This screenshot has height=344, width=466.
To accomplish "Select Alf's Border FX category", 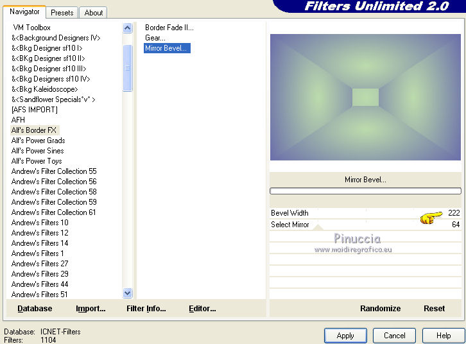I will click(x=34, y=130).
